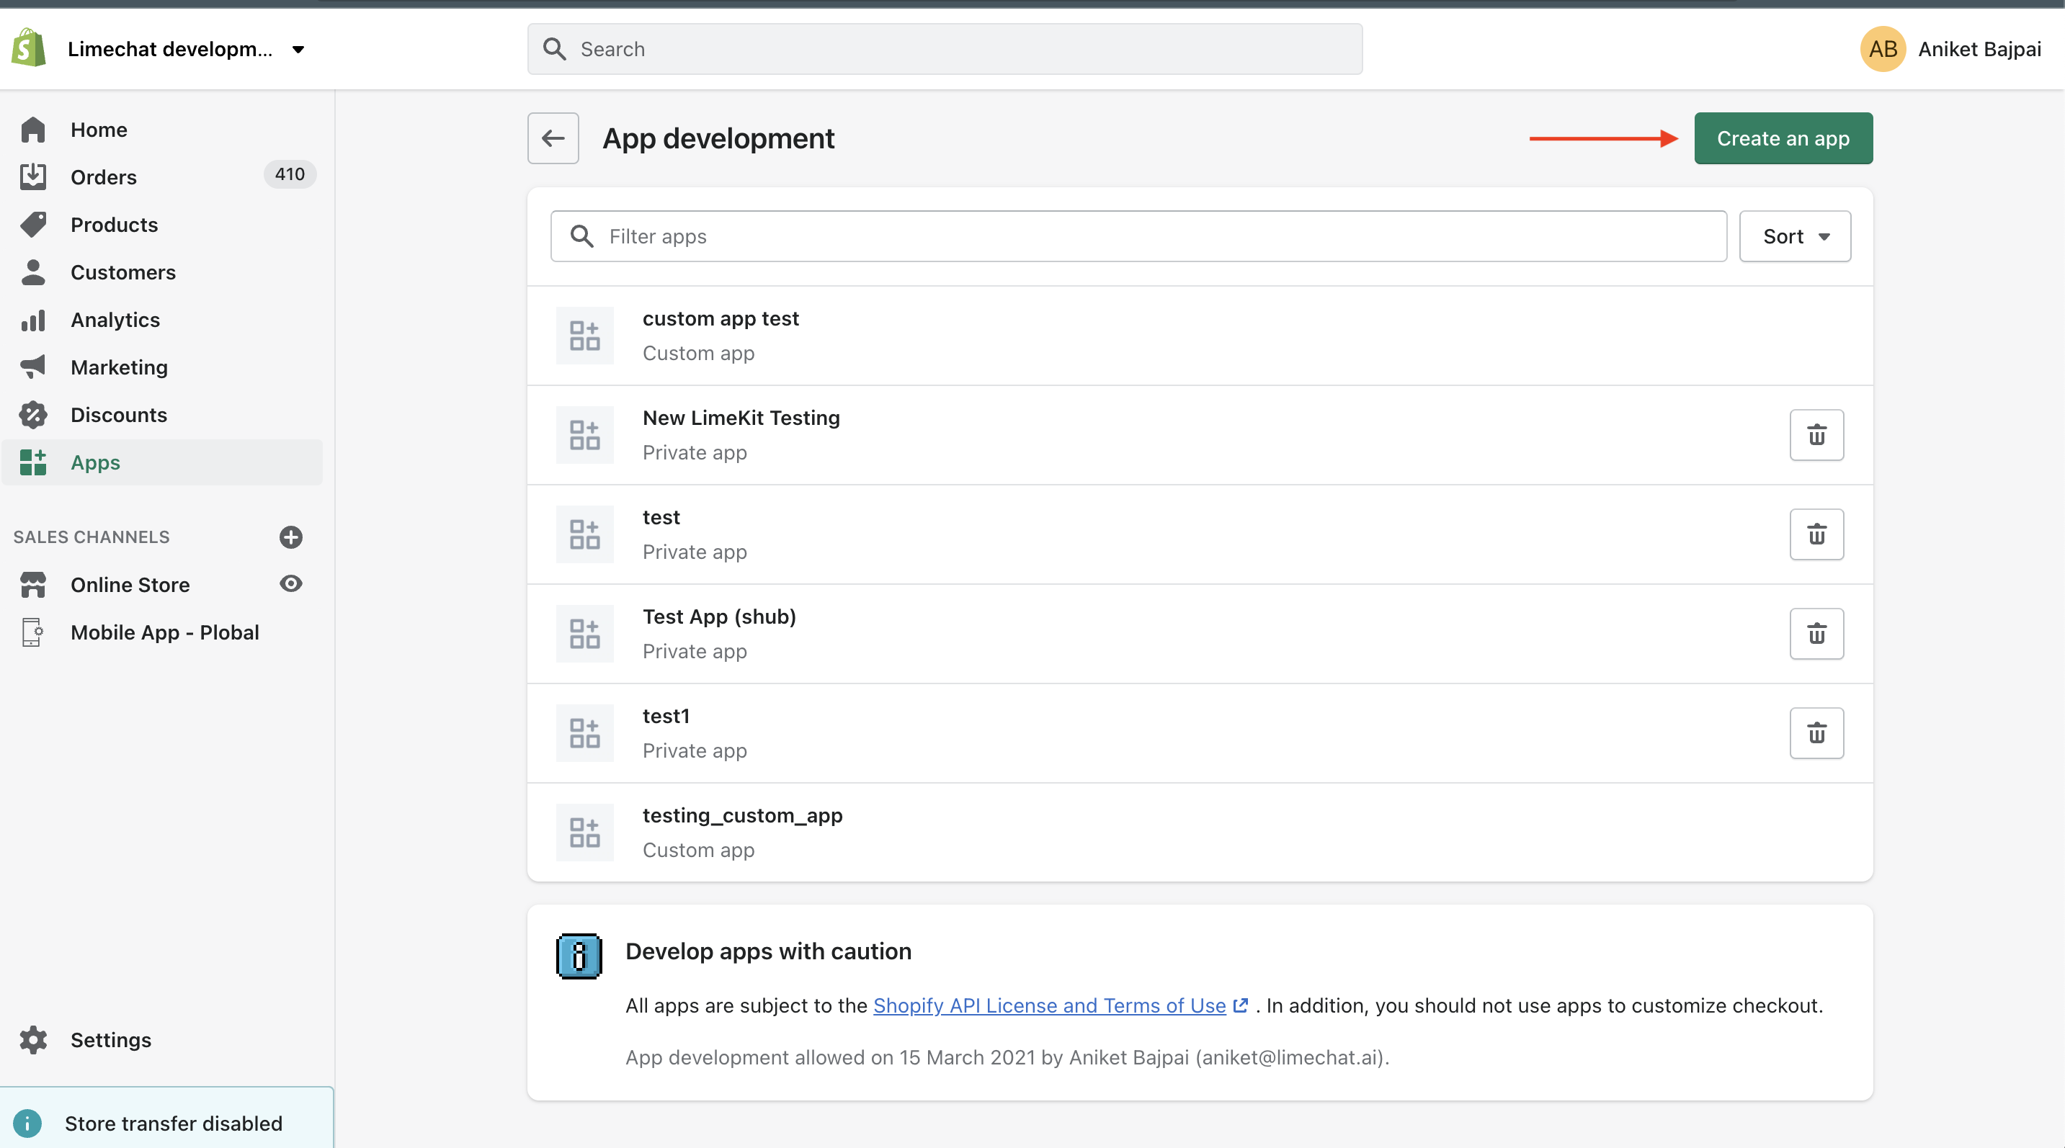Click the Settings gear icon

click(33, 1040)
